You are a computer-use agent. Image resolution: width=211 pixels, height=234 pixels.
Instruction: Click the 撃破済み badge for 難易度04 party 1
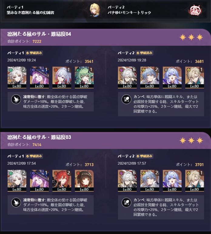point(34,53)
